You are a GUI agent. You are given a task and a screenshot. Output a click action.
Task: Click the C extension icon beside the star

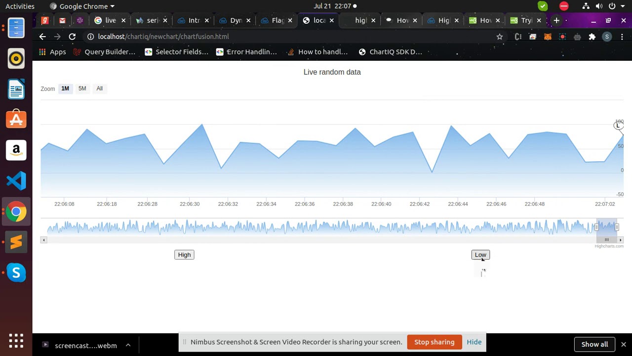(518, 37)
